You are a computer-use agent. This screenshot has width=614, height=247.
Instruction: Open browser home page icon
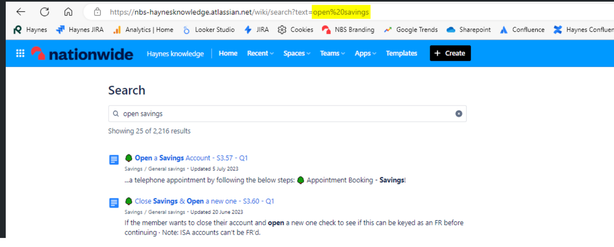(x=68, y=12)
